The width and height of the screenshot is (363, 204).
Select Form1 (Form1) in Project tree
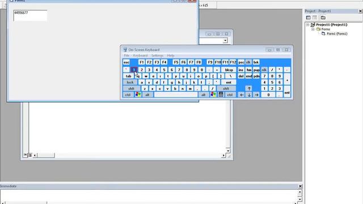click(337, 34)
